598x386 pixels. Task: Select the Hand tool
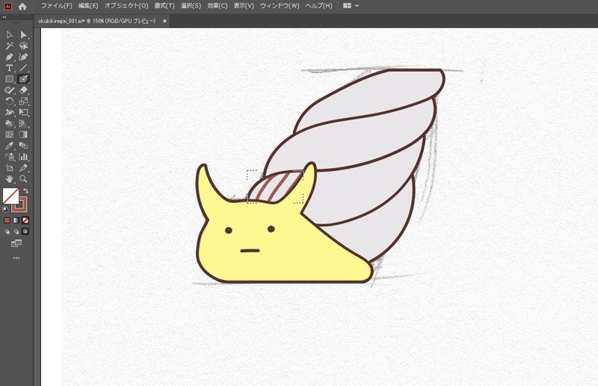pos(10,178)
